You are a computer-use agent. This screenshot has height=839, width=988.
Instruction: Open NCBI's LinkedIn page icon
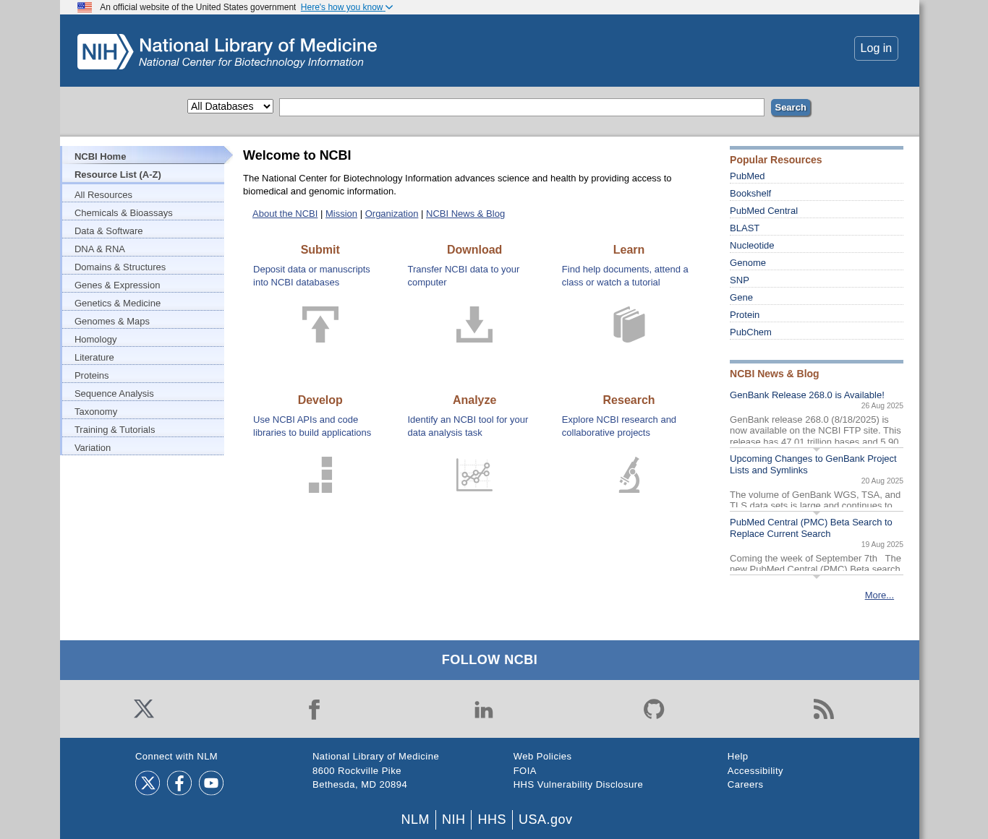(x=484, y=710)
